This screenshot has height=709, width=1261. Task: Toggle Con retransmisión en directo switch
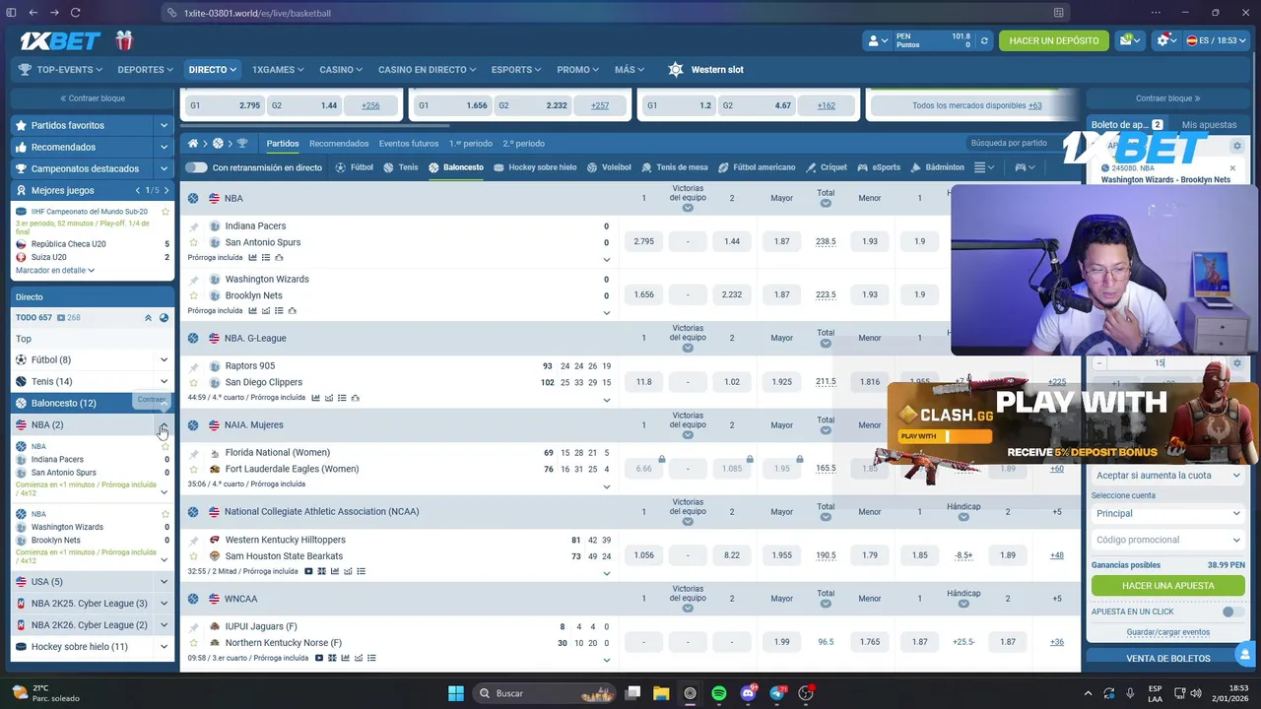coord(196,167)
